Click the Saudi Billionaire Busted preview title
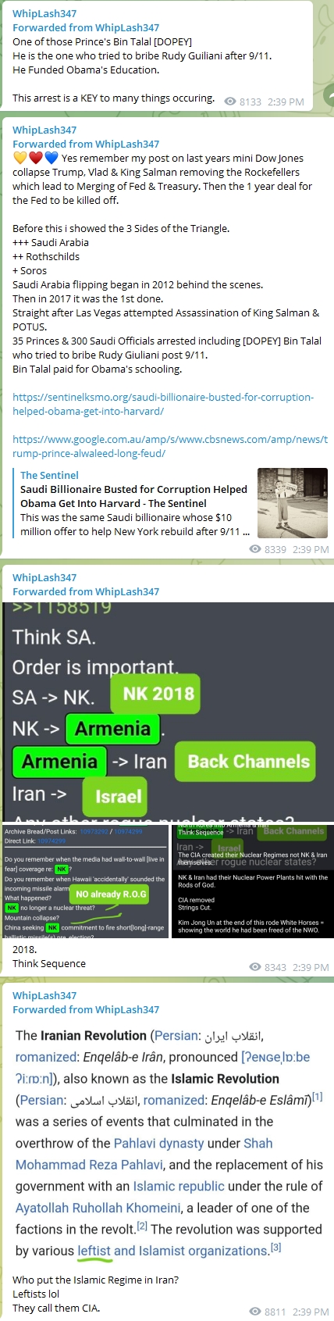Screen dimensions: 334x1321 click(x=133, y=496)
